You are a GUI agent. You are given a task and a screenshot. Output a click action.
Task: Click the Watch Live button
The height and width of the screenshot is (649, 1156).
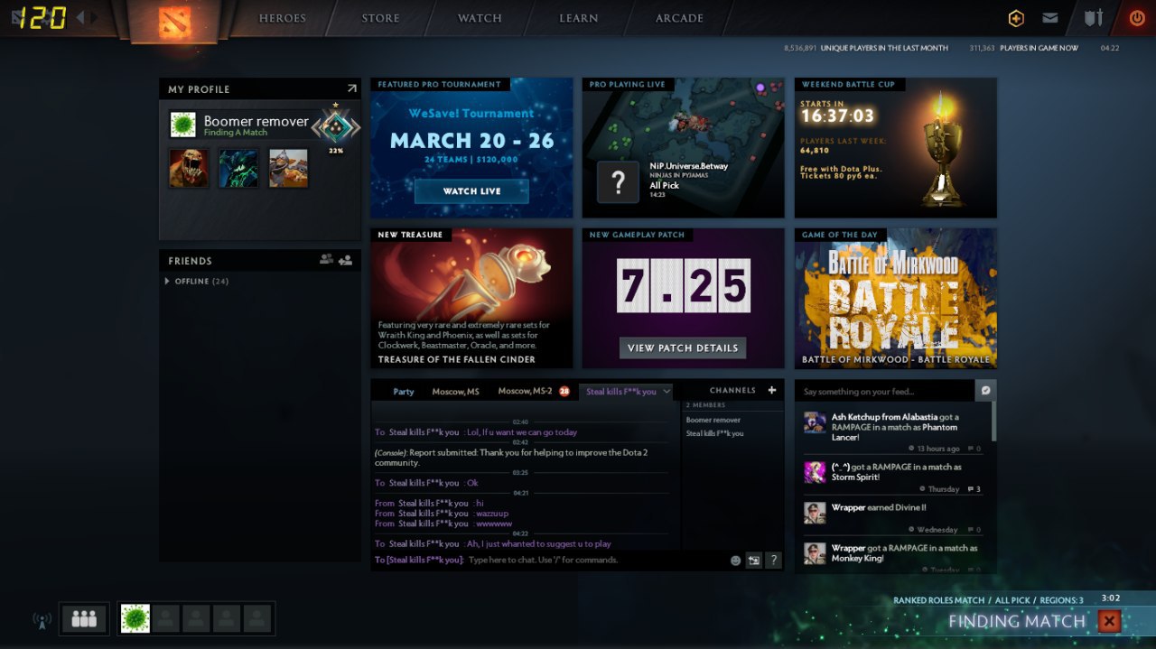tap(471, 191)
